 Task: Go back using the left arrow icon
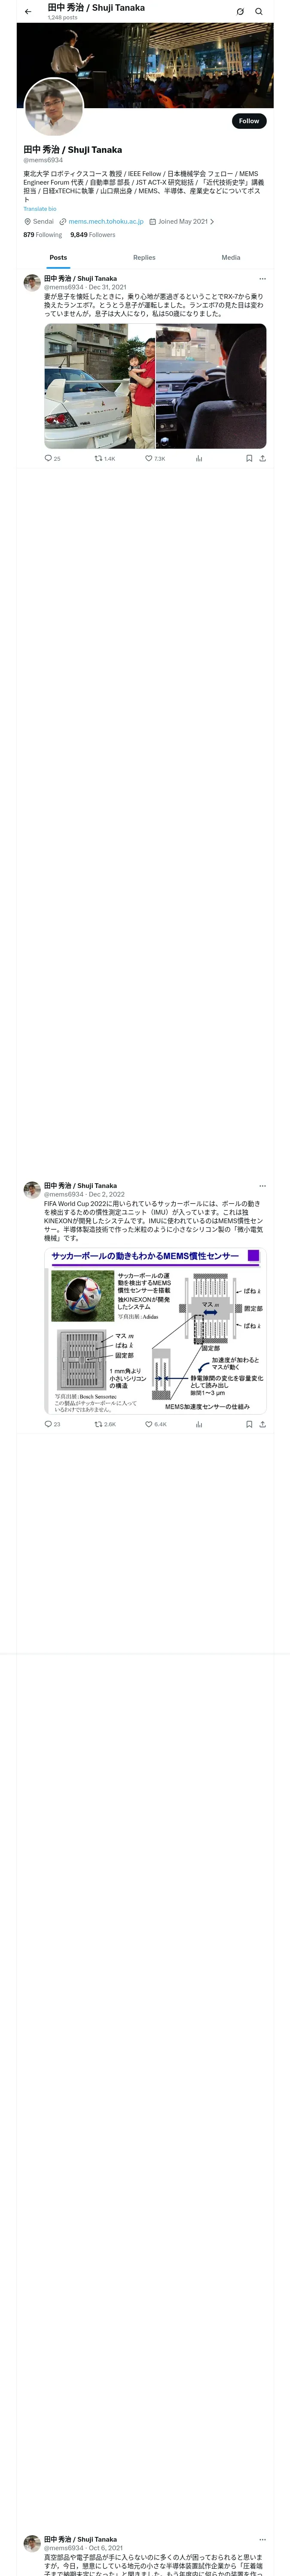tap(28, 12)
